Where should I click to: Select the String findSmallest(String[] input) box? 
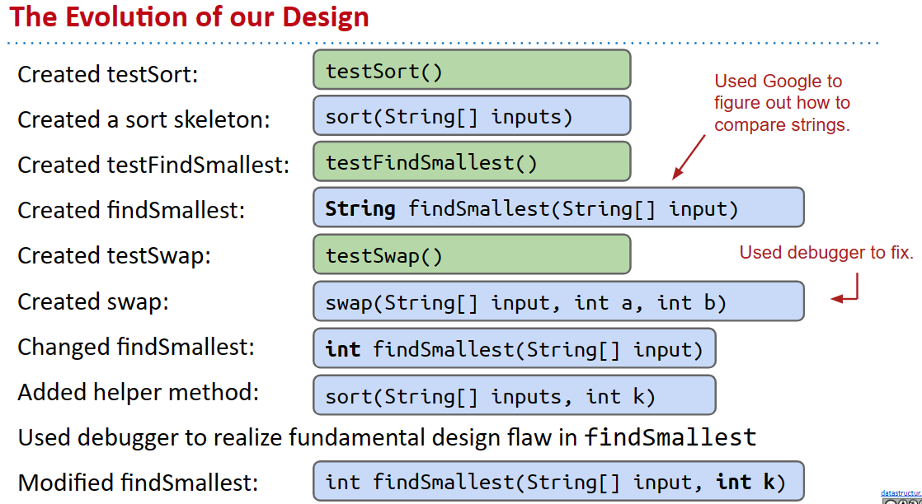(x=557, y=208)
